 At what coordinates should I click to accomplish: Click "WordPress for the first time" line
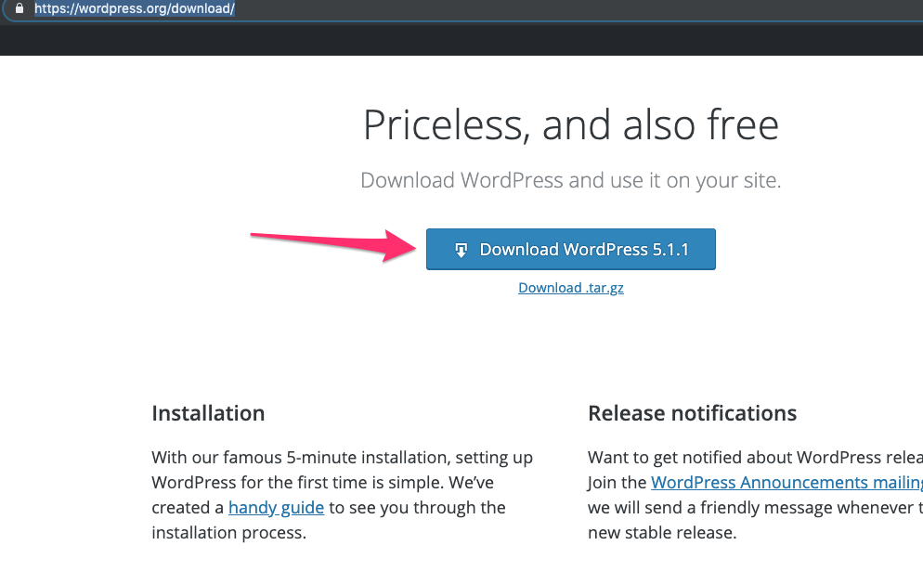tap(279, 483)
